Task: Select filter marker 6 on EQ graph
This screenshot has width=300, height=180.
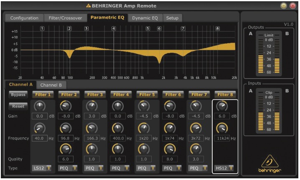Action: point(159,28)
